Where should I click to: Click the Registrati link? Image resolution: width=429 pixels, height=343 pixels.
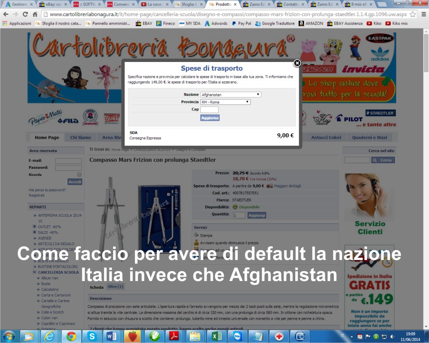(x=37, y=195)
